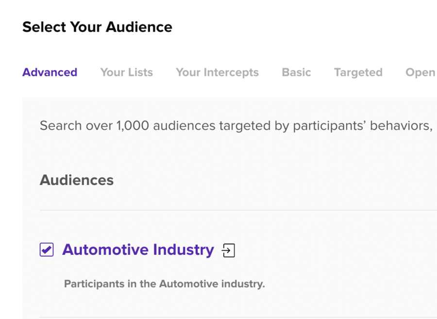Click the Select Your Audience heading
The height and width of the screenshot is (319, 437).
[97, 27]
